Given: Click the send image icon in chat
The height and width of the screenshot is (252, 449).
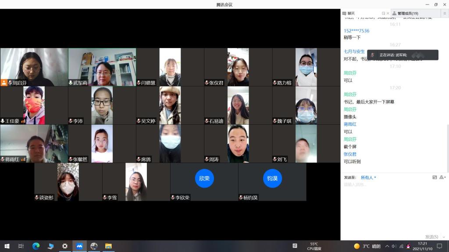Looking at the screenshot, I should point(435,178).
